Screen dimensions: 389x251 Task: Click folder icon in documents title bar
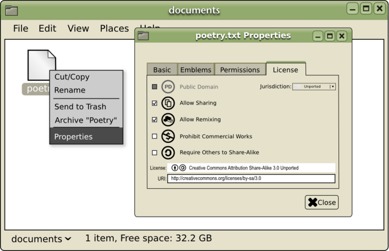[x=11, y=10]
